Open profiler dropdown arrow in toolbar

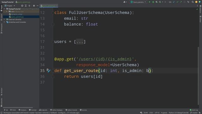163,2
